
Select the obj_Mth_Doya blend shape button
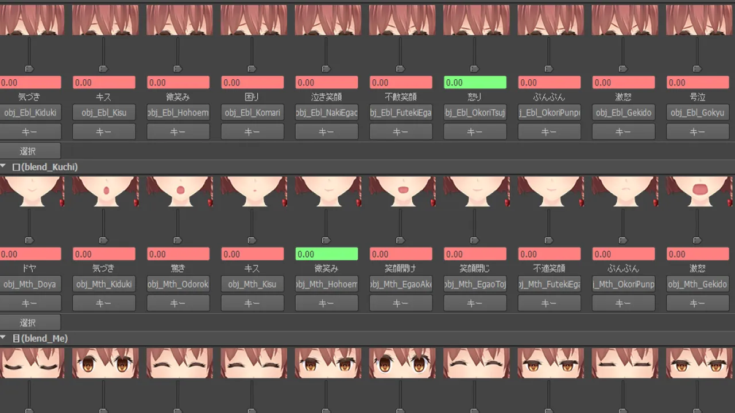click(30, 284)
